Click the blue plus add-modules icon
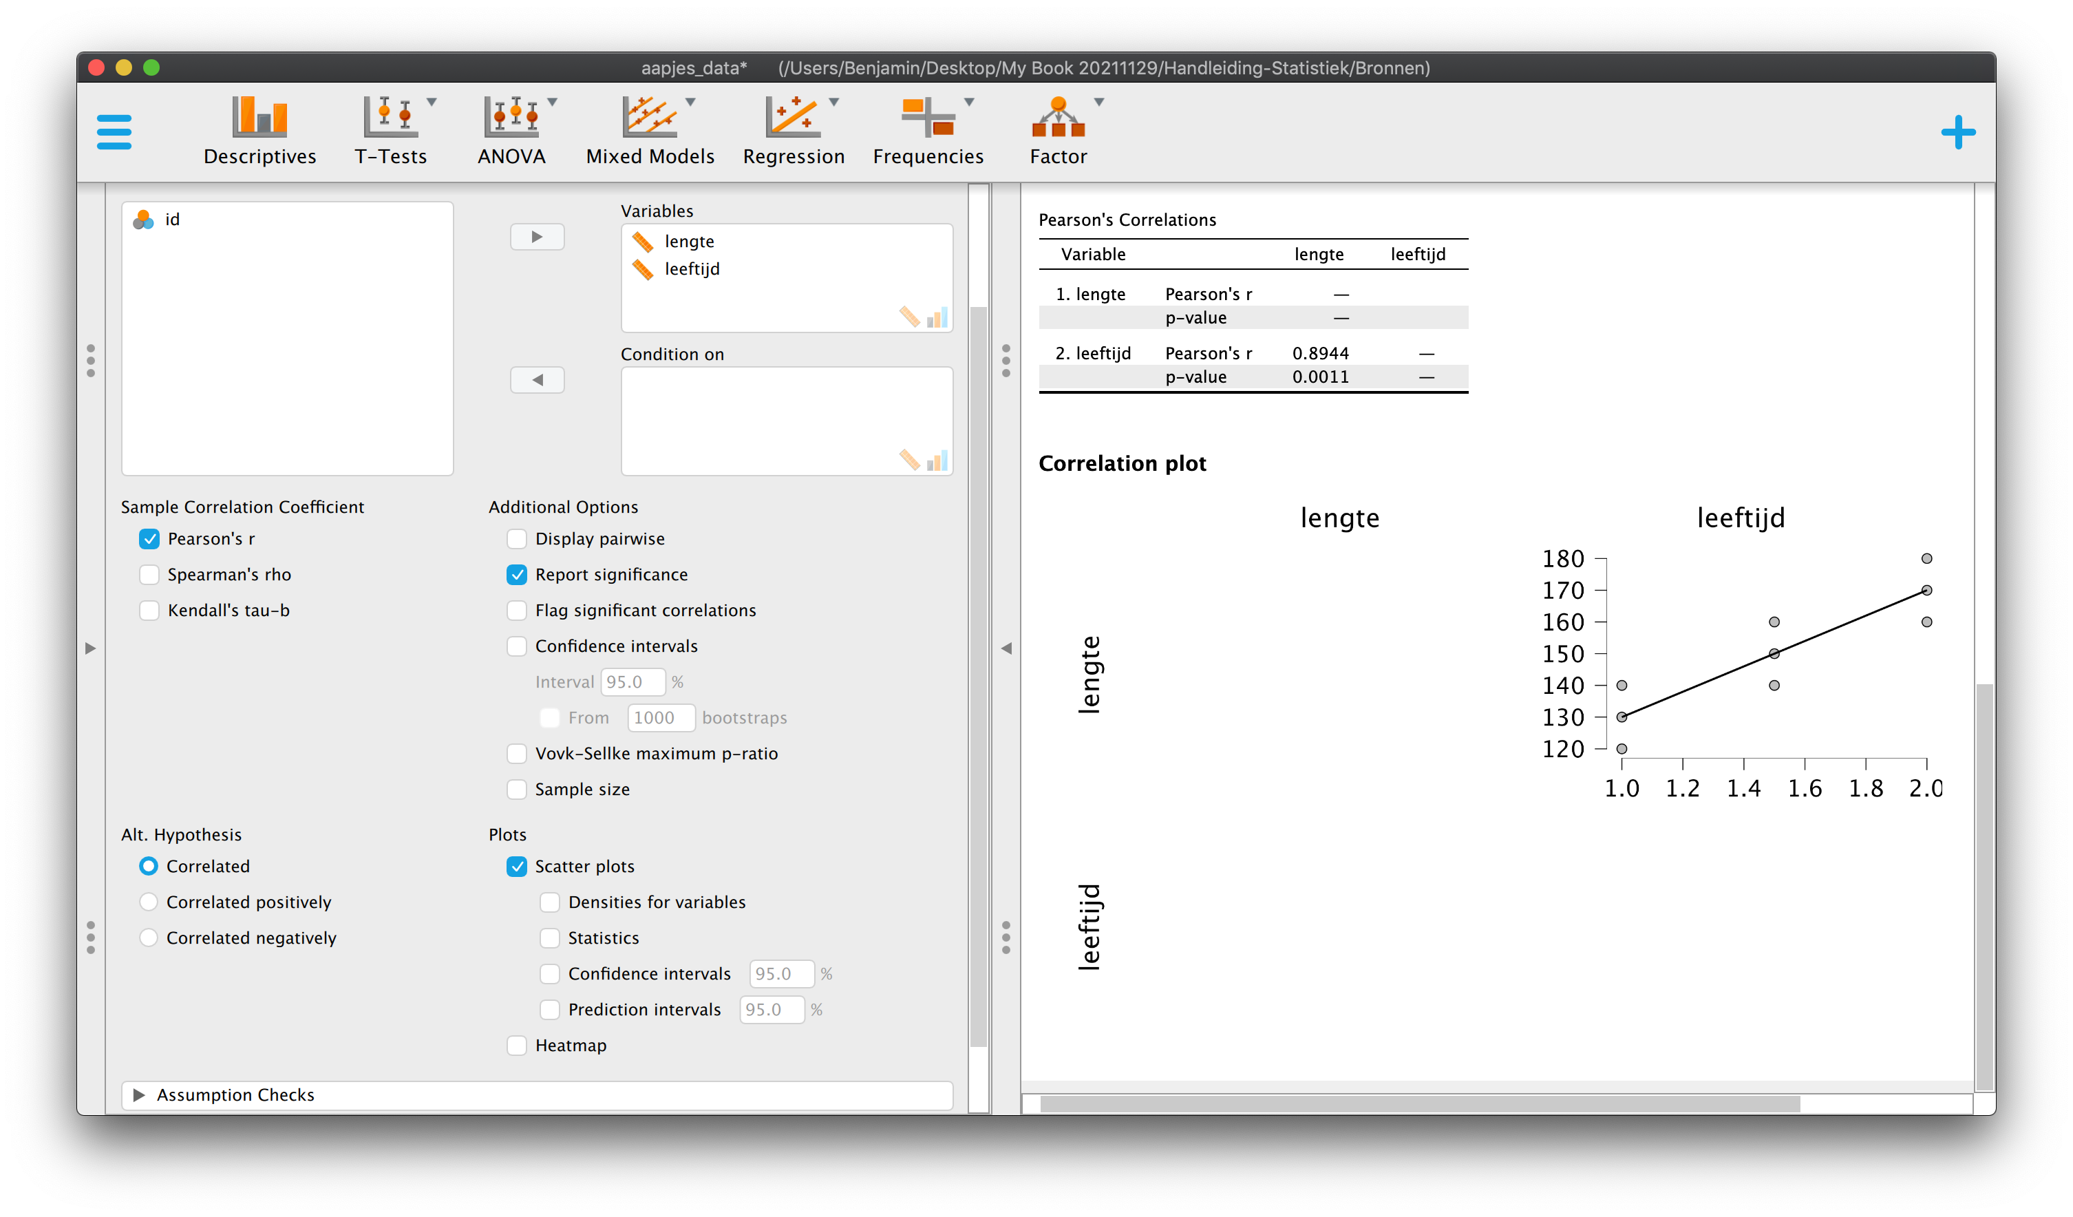Viewport: 2073px width, 1217px height. pos(1958,131)
